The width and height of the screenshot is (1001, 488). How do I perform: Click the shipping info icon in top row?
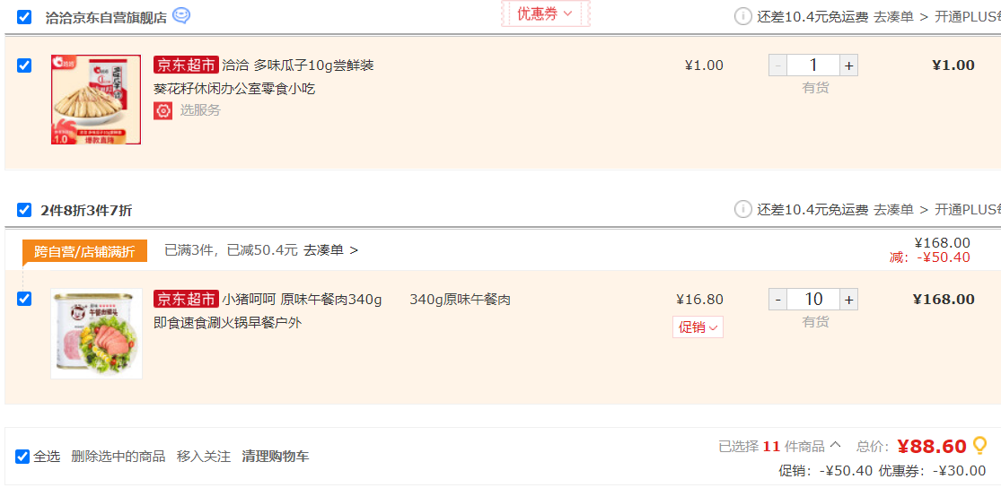tap(742, 16)
